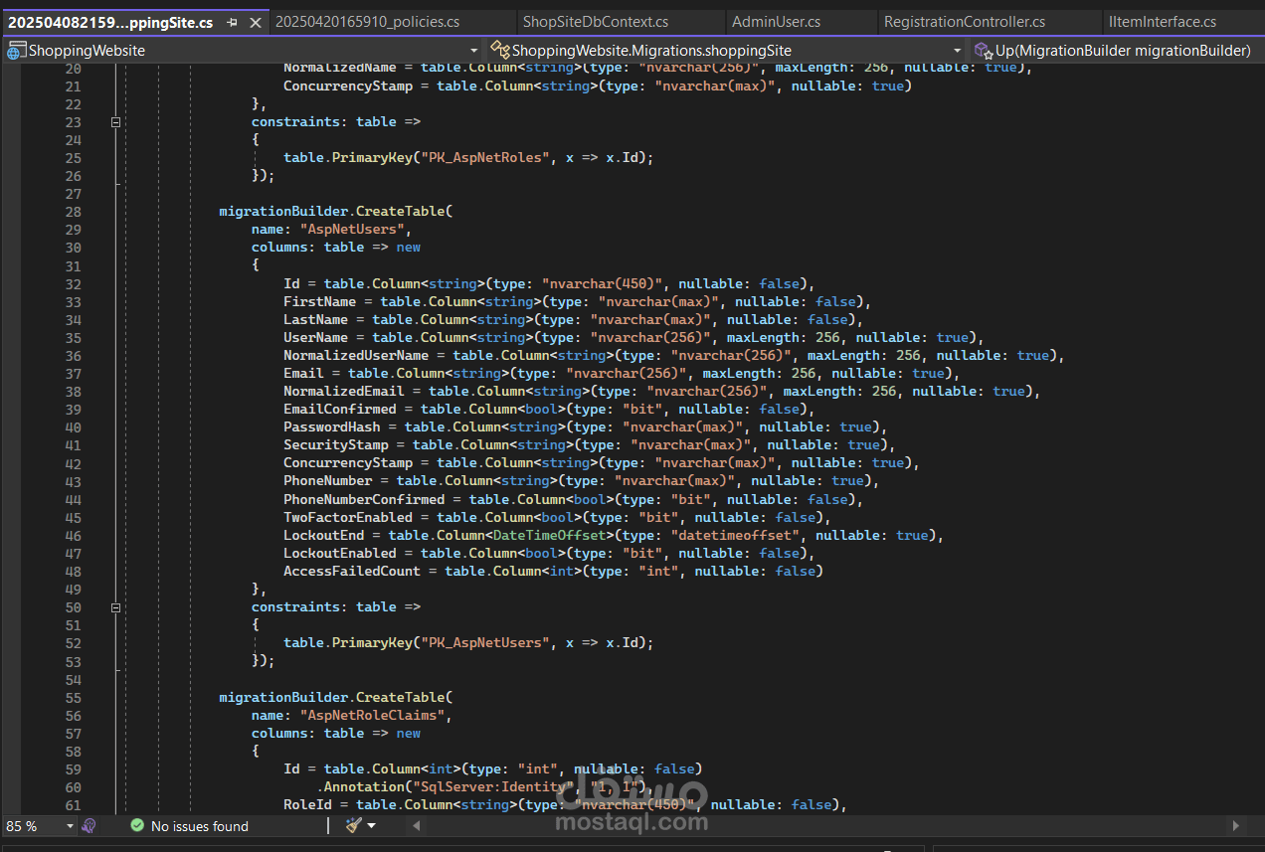Click the horizontal scrollbar right arrow
The height and width of the screenshot is (852, 1265).
point(1236,825)
